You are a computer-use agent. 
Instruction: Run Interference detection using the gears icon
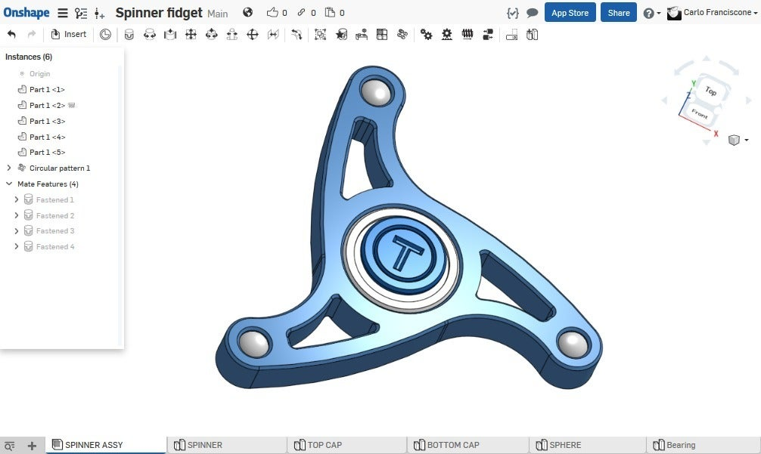pyautogui.click(x=426, y=34)
